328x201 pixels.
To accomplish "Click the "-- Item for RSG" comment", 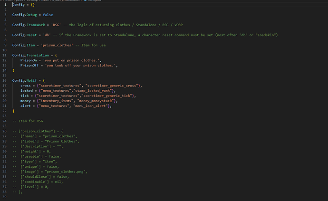I will coord(28,121).
